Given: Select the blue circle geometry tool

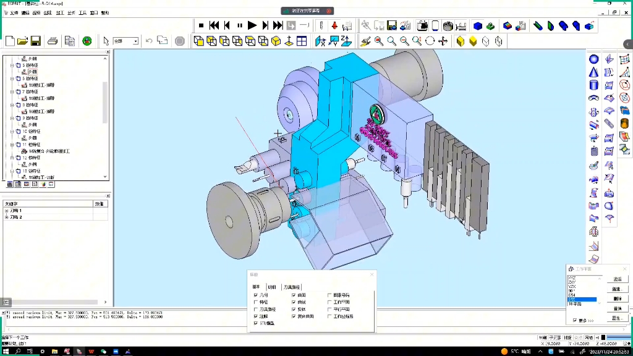Looking at the screenshot, I should (x=593, y=59).
